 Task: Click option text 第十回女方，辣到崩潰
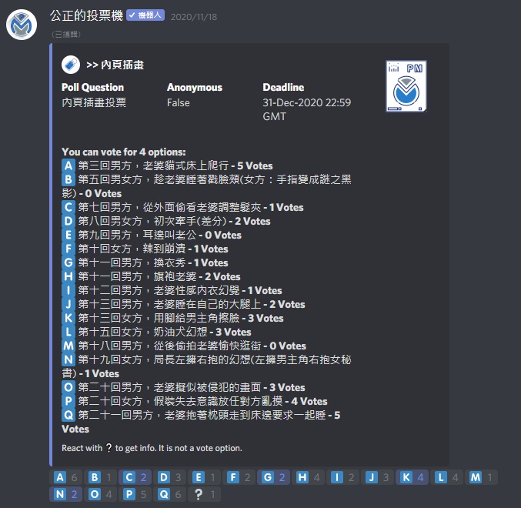(x=132, y=249)
